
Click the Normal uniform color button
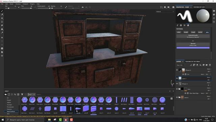pyautogui.click(x=193, y=44)
